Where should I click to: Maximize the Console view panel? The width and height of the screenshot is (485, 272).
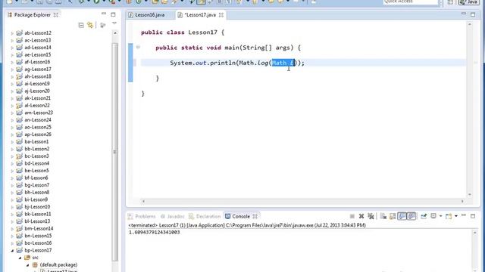coord(473,216)
